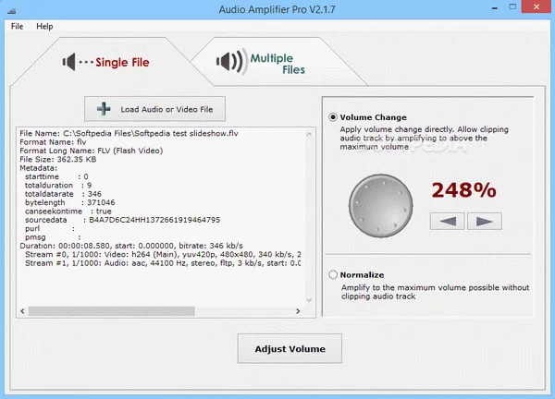Click the 'pmsg' metadata line

(x=53, y=237)
